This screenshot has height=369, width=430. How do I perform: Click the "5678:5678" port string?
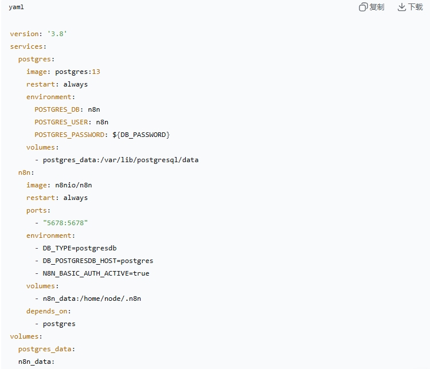point(65,223)
